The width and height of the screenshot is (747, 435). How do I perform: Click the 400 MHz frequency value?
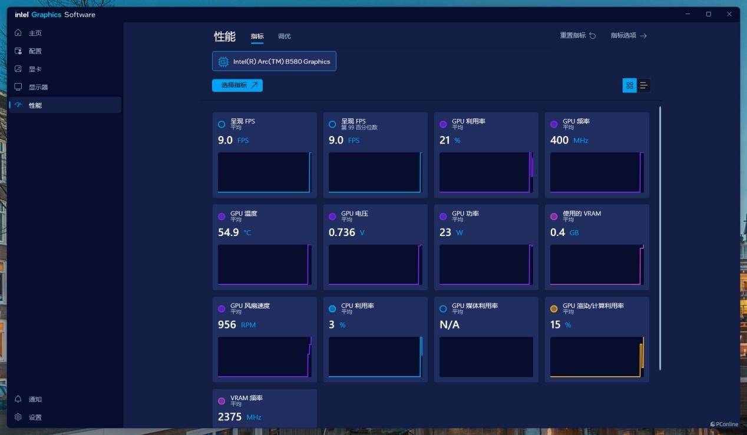(x=569, y=140)
